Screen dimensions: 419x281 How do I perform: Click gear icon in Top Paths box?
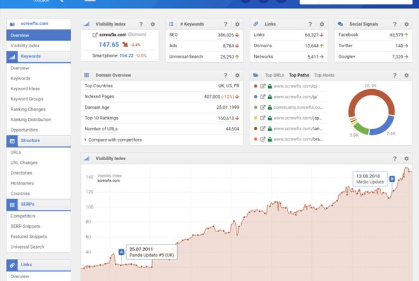pos(406,75)
